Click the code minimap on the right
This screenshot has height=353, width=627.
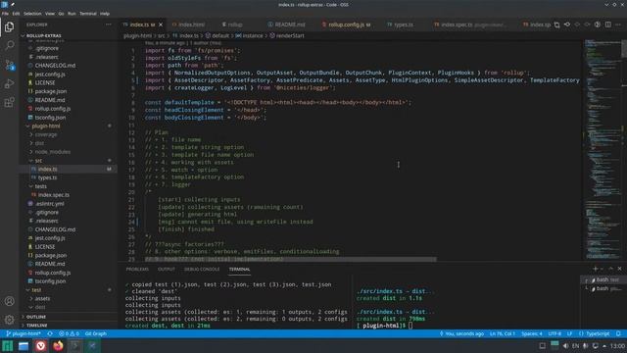[x=603, y=150]
